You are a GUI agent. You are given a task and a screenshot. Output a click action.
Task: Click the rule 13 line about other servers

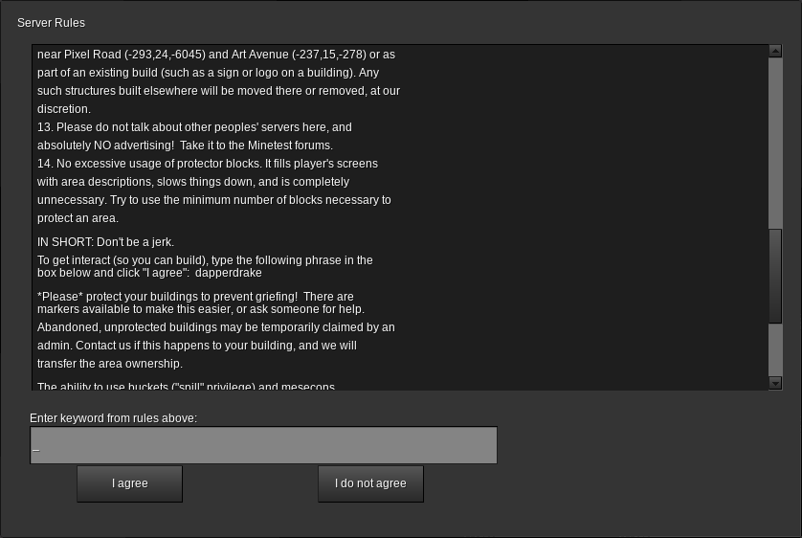click(194, 127)
